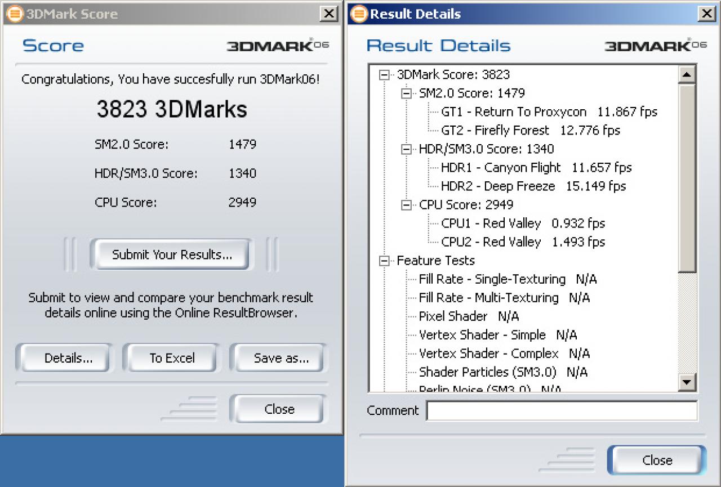Select GT1 - Return To Proxycon row
The image size is (721, 487).
coord(549,111)
